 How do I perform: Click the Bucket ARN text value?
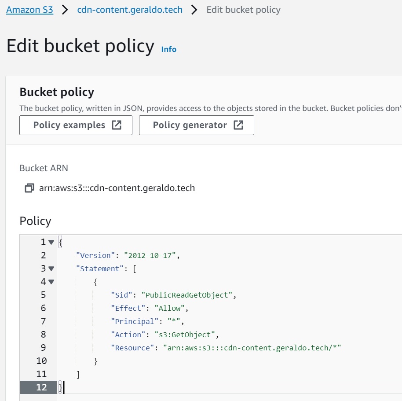[117, 188]
